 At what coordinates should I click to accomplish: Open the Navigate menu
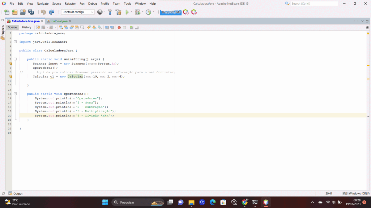coord(43,4)
